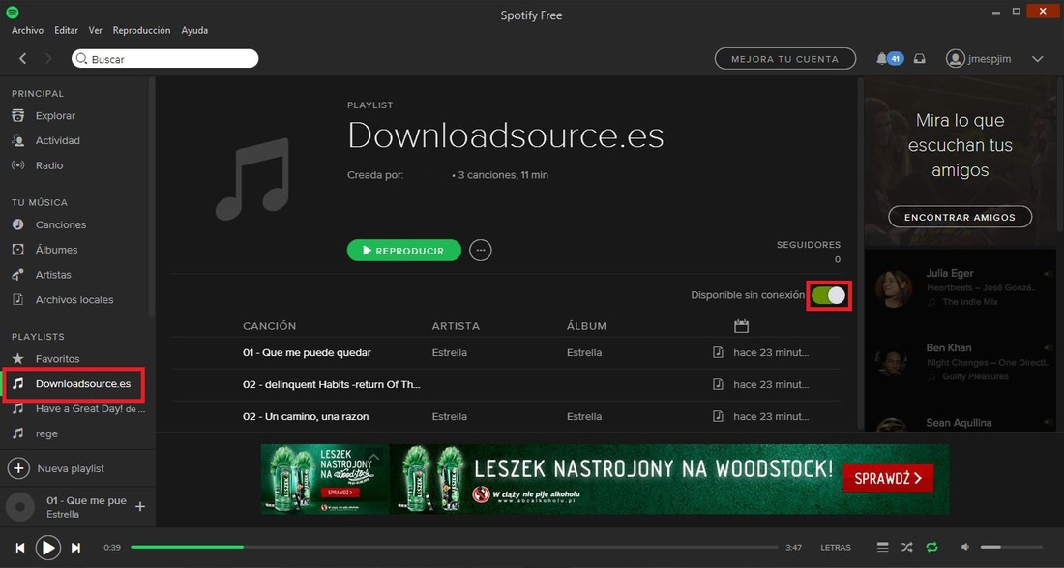Open the Archivo menu
This screenshot has height=568, width=1064.
tap(27, 31)
